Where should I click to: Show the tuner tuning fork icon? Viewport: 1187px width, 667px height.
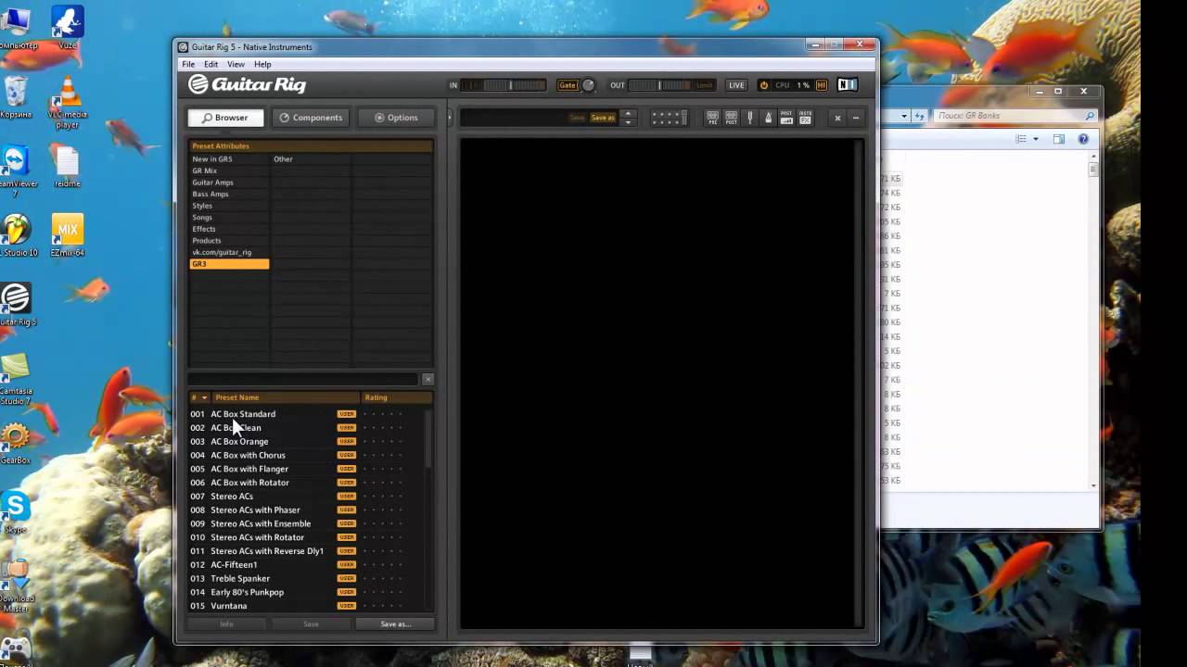pos(749,118)
